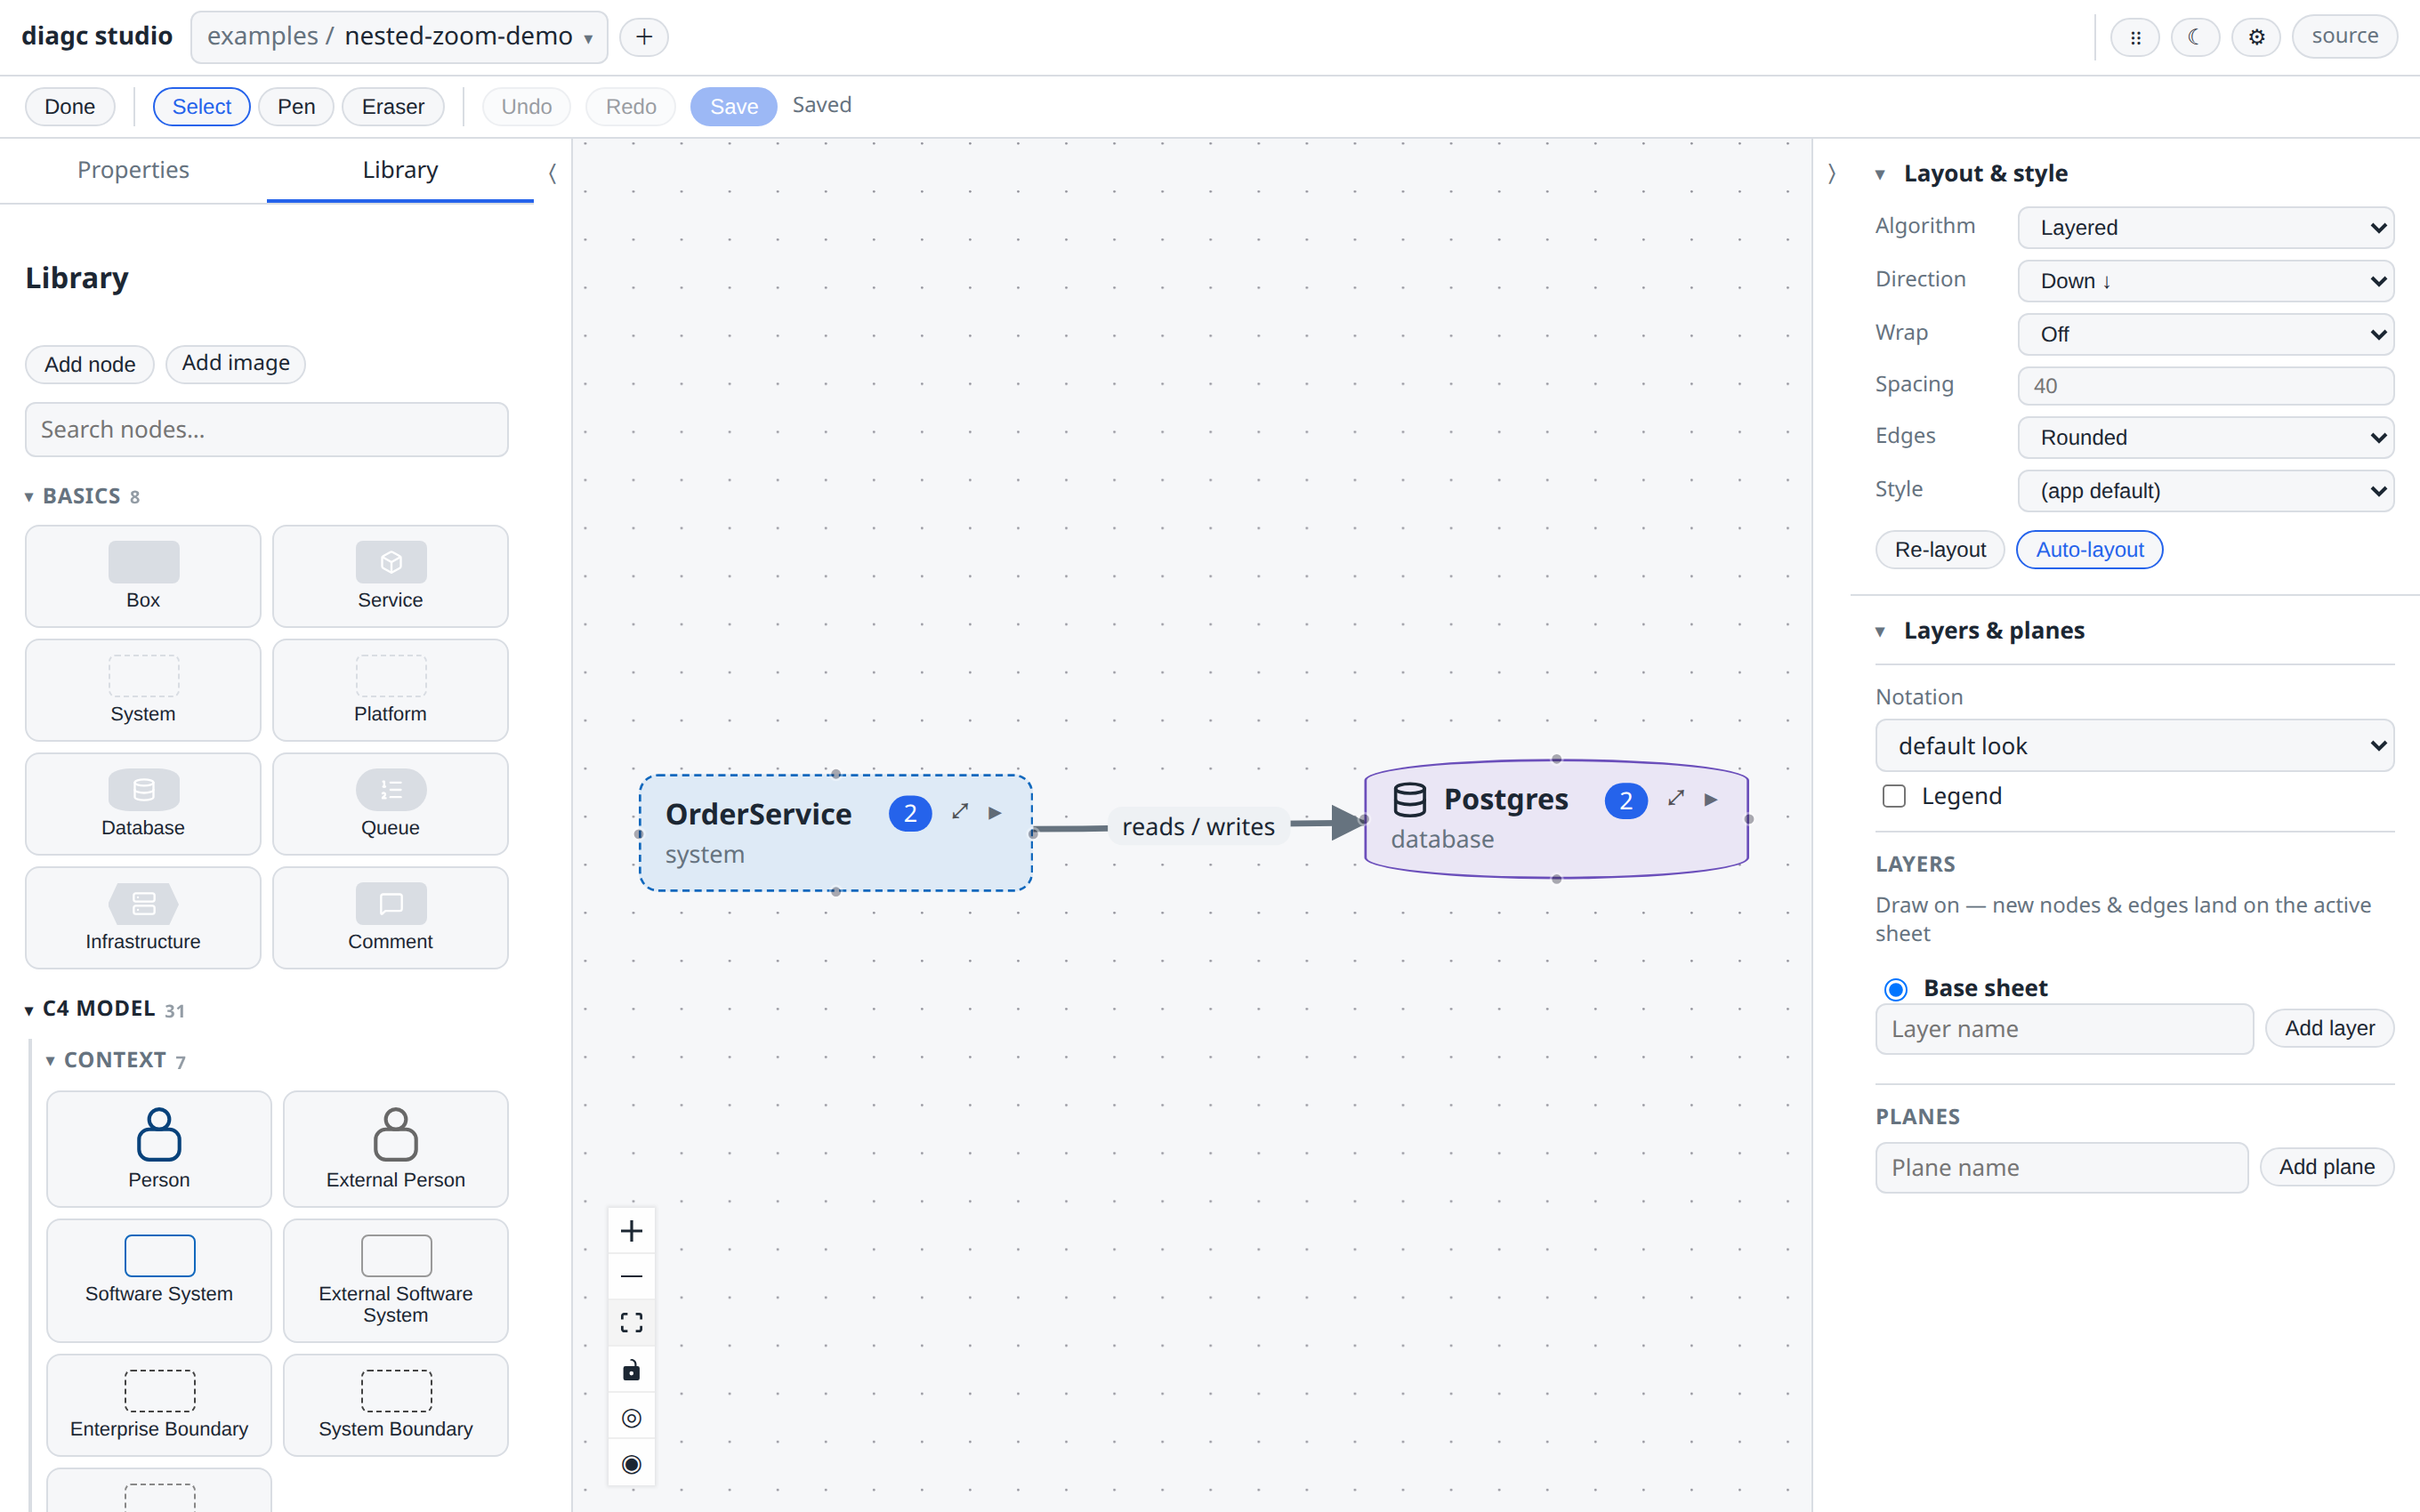Fit view using the canvas frame icon
This screenshot has height=1512, width=2420.
point(631,1322)
